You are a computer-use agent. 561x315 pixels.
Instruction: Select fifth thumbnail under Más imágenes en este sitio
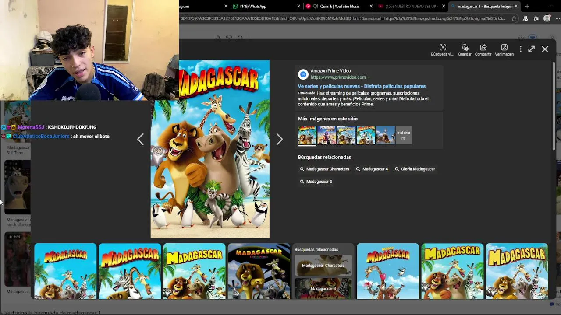pyautogui.click(x=385, y=135)
